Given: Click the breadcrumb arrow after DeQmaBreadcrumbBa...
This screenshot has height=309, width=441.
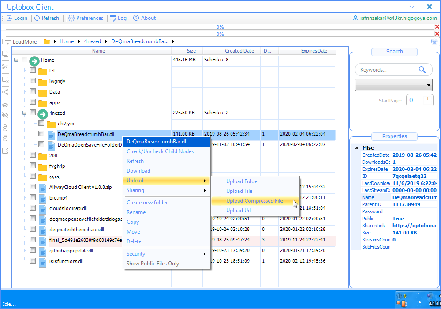Looking at the screenshot, I should (x=173, y=41).
